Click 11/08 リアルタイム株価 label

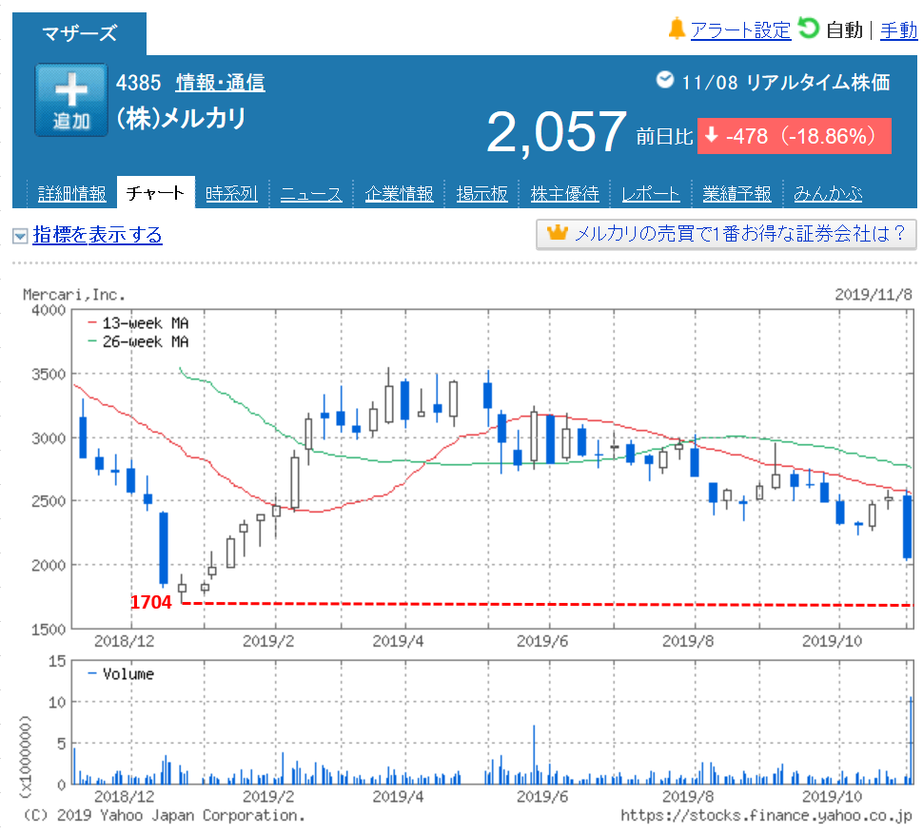coord(785,83)
